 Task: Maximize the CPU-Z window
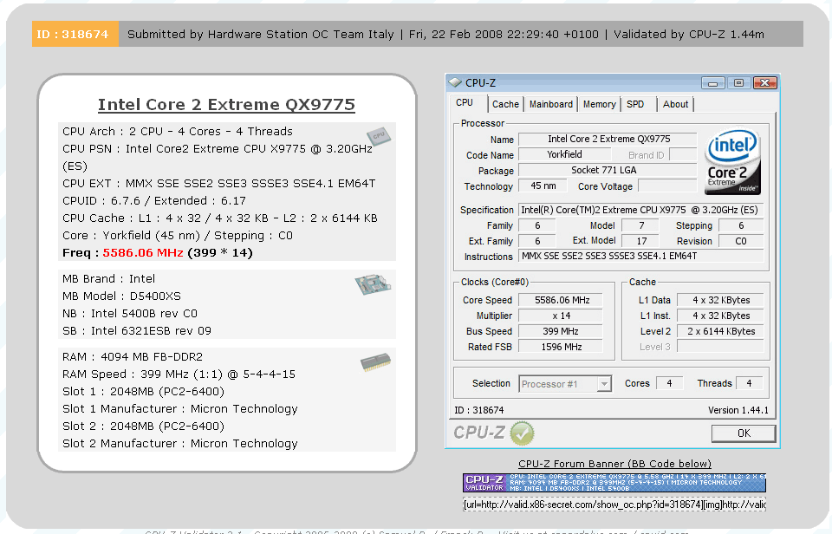click(x=738, y=83)
